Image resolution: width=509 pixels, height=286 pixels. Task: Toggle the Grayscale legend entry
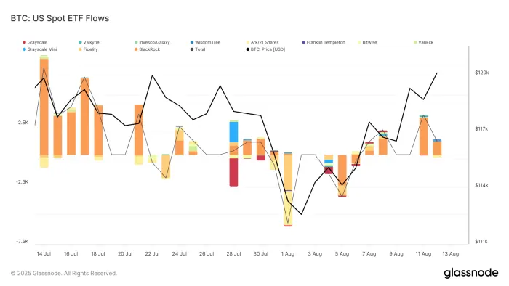click(x=35, y=42)
